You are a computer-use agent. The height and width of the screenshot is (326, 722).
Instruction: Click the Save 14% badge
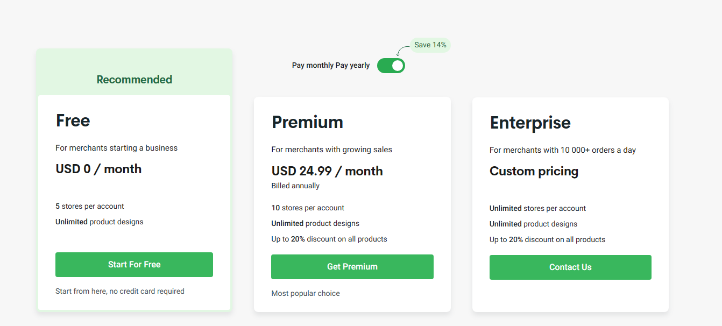pos(430,45)
